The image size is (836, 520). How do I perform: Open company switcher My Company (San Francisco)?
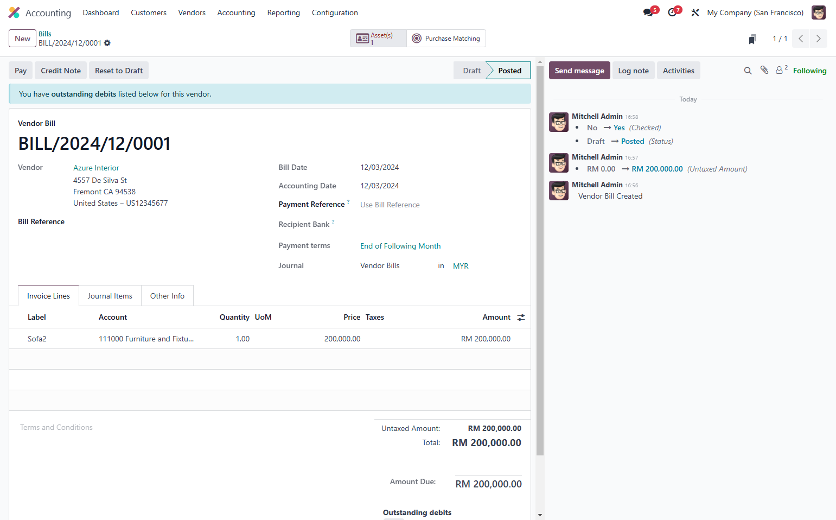tap(755, 12)
